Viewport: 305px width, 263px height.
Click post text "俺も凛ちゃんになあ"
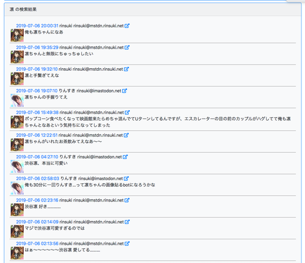(44, 32)
